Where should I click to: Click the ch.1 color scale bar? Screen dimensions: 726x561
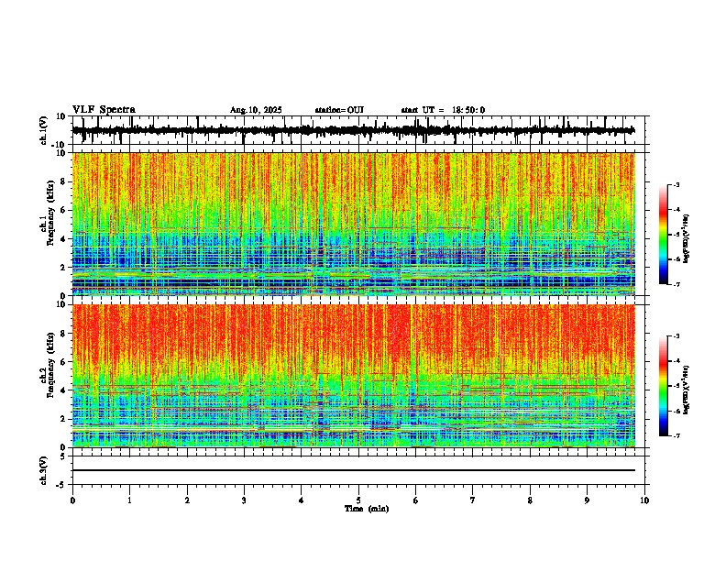664,235
